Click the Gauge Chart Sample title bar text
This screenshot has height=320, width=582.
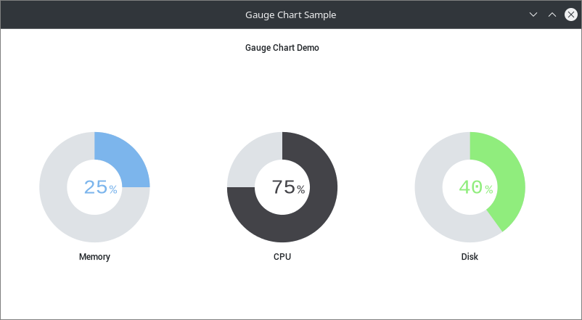click(290, 15)
